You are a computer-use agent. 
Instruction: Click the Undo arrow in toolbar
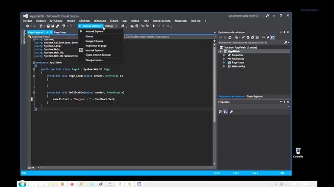(x=64, y=26)
